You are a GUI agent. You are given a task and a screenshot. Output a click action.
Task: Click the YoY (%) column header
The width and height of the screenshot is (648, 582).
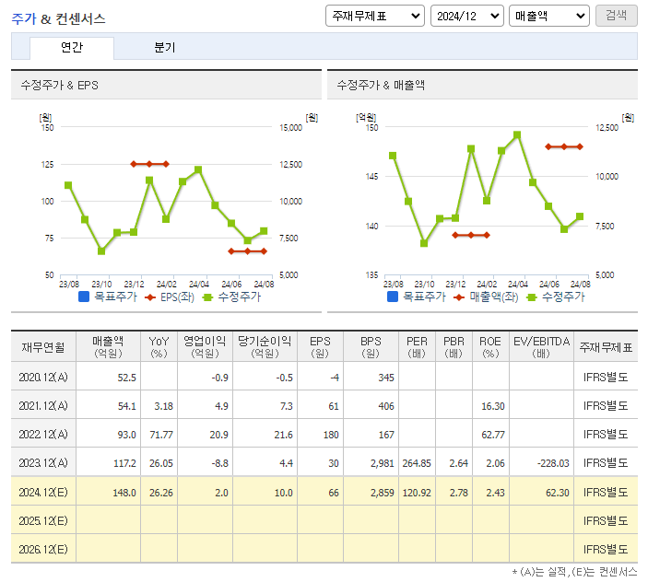159,347
